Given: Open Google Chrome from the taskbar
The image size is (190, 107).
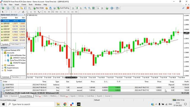Looking at the screenshot, I should [x=65, y=104].
